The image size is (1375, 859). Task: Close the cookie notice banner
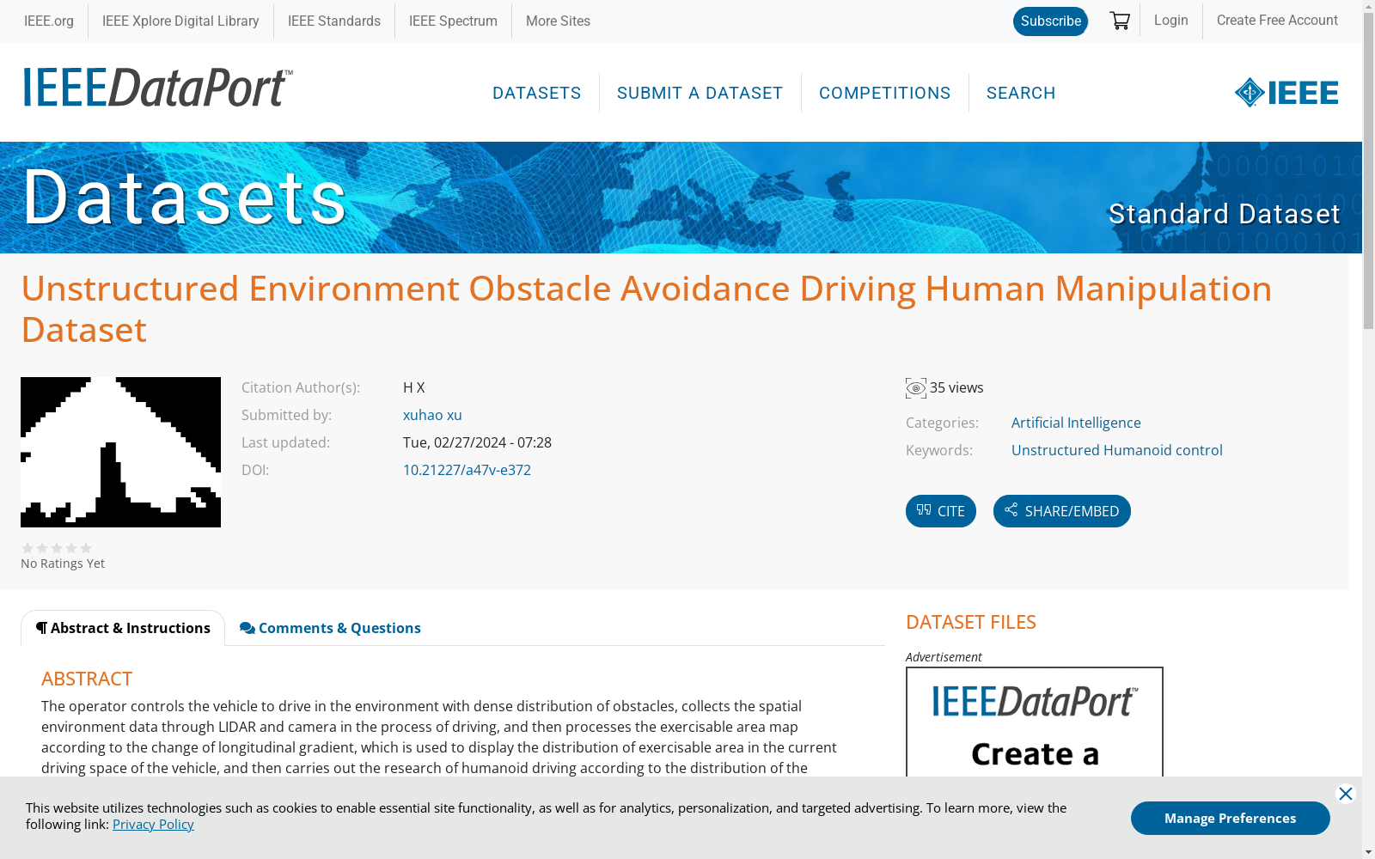pyautogui.click(x=1346, y=794)
